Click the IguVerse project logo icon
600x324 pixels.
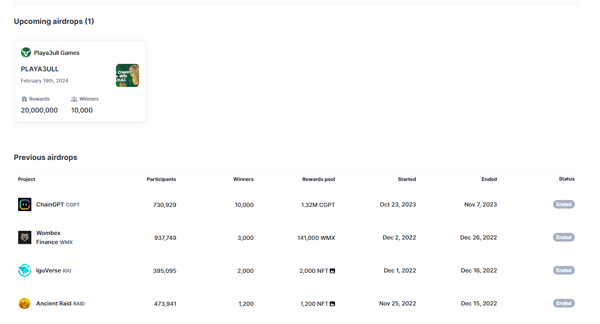click(25, 270)
